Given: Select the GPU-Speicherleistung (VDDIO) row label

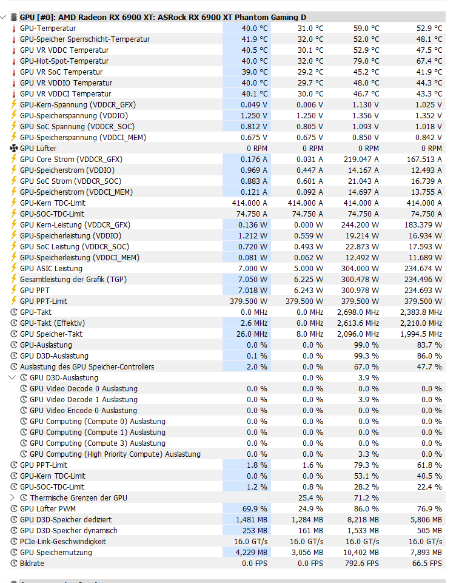Looking at the screenshot, I should pyautogui.click(x=70, y=236).
